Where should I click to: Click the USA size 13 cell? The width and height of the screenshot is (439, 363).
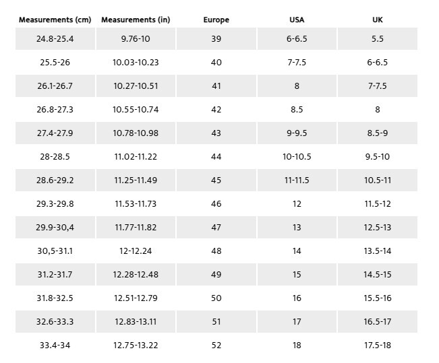coord(297,228)
